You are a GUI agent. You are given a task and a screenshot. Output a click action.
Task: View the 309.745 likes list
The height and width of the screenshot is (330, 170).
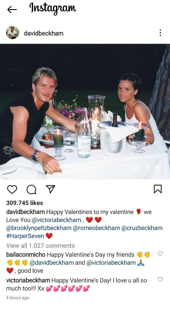pos(25,203)
